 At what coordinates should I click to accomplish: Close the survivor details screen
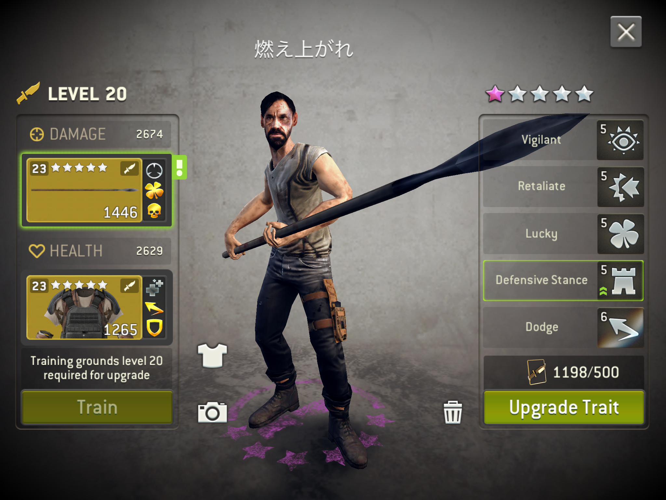pos(626,32)
